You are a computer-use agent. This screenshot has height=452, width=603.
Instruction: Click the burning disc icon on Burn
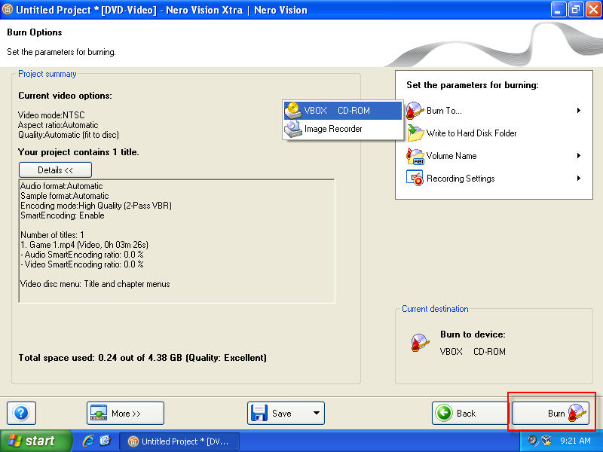(577, 413)
